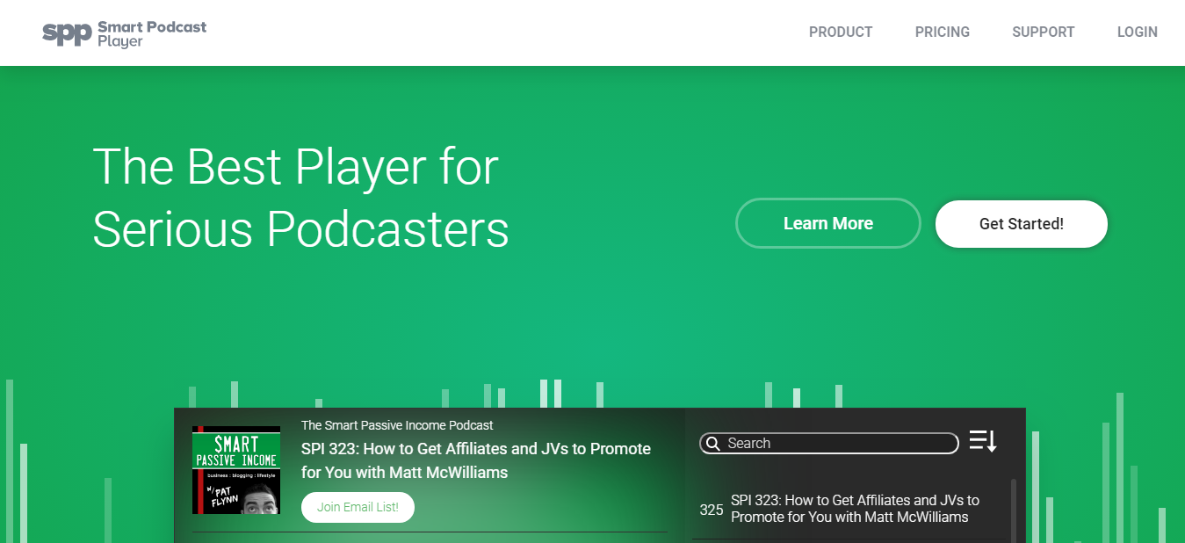This screenshot has height=543, width=1185.
Task: Open the LOGIN page
Action: click(1138, 33)
